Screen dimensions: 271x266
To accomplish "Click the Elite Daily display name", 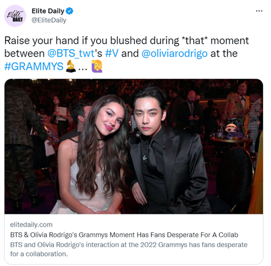I will pyautogui.click(x=48, y=11).
